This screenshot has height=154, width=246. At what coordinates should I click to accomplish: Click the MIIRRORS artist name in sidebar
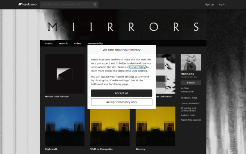pyautogui.click(x=187, y=74)
